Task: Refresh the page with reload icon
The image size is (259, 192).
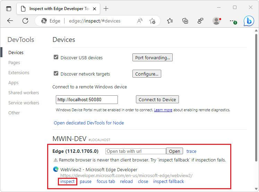Action: [25, 21]
